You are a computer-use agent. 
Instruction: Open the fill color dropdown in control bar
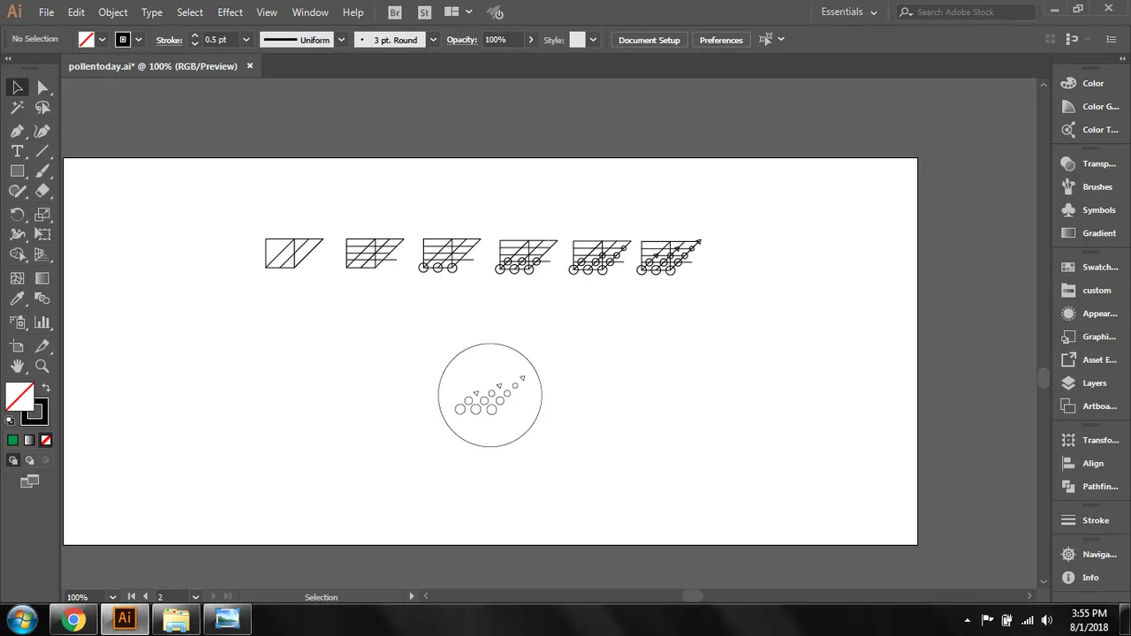point(102,40)
